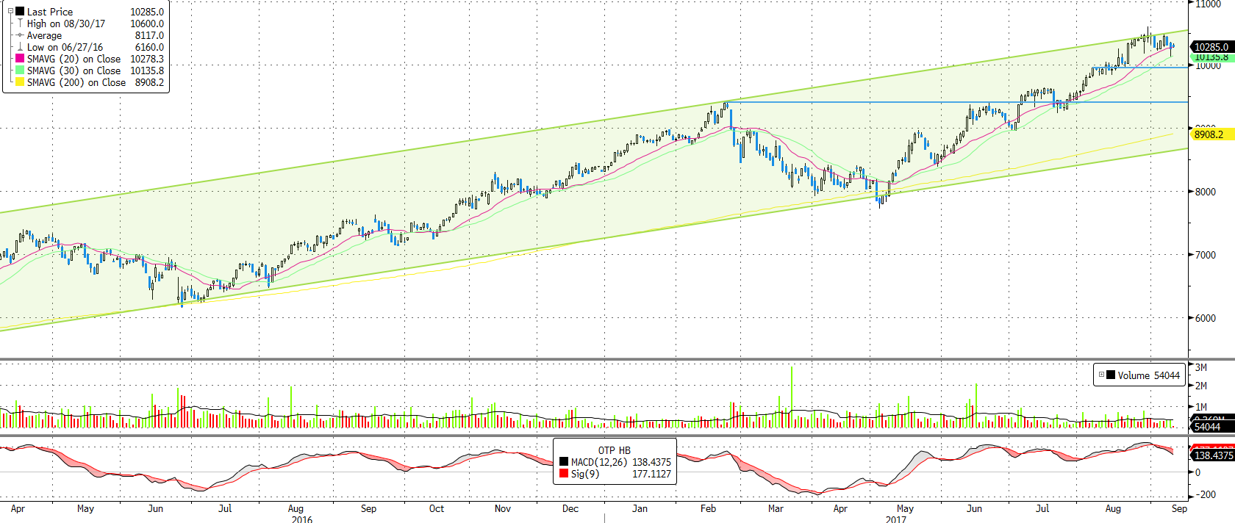Viewport: 1235px width, 523px height.
Task: Click the 7000 price axis label
Action: [1206, 255]
